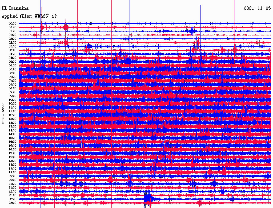Click the vertical axis label 'HHZ - 50000'
Image resolution: width=273 pixels, height=208 pixels.
pos(3,113)
